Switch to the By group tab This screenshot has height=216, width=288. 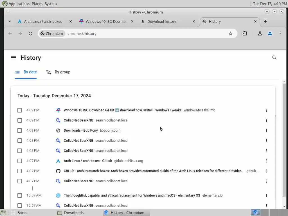(58, 72)
